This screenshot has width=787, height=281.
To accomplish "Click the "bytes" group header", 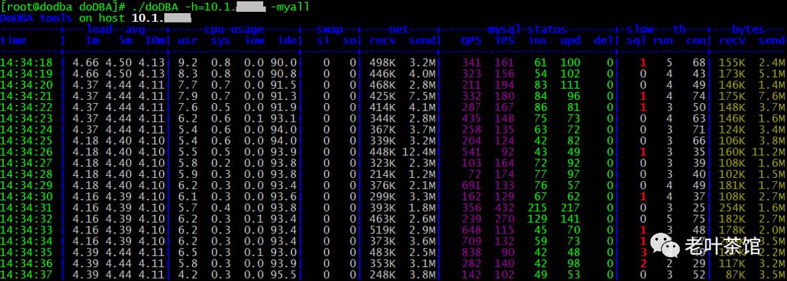I will click(748, 30).
